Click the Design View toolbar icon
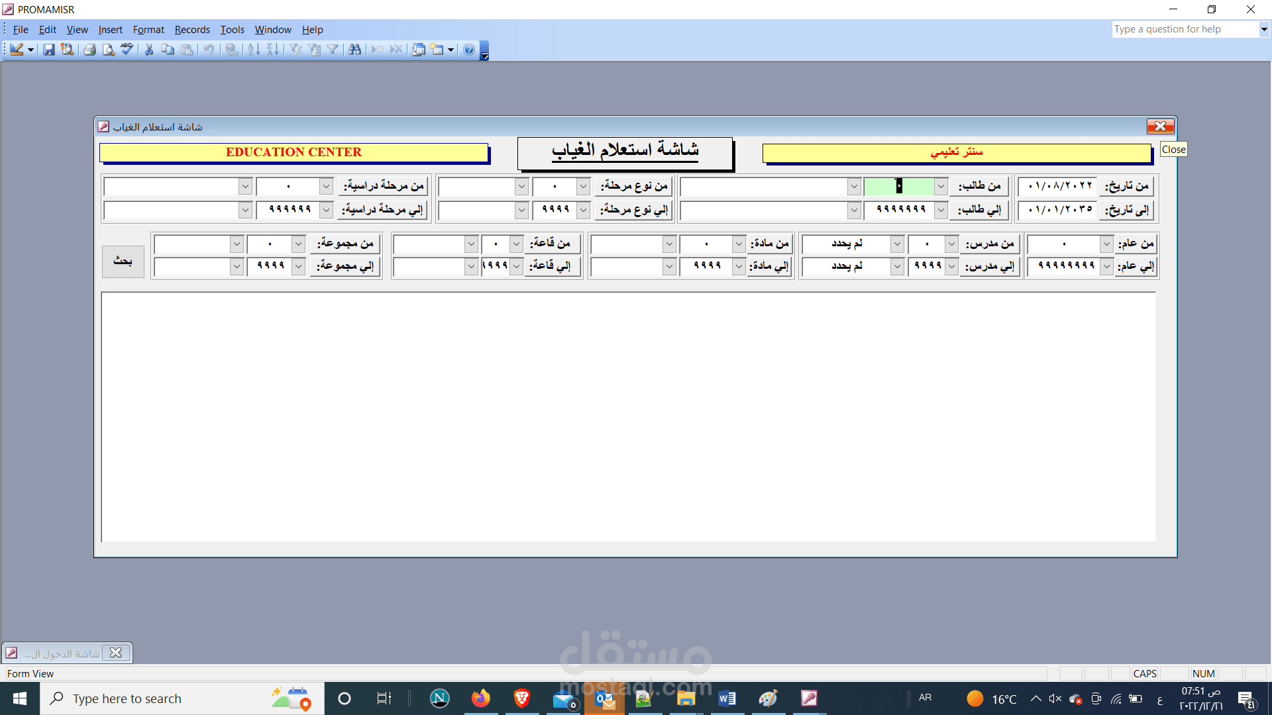This screenshot has width=1272, height=715. (17, 50)
